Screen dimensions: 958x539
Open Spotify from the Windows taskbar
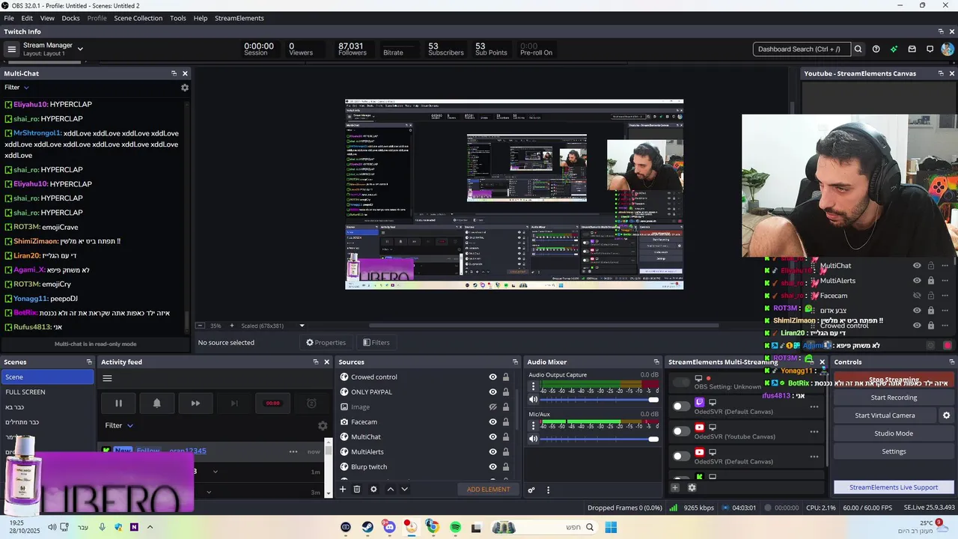click(455, 528)
